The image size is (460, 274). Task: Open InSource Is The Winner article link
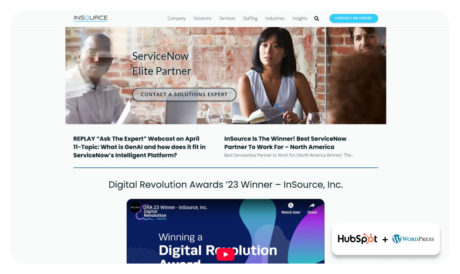285,143
